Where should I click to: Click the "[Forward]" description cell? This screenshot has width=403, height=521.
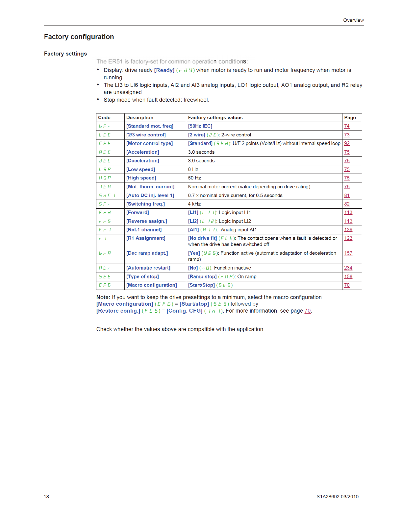138,212
